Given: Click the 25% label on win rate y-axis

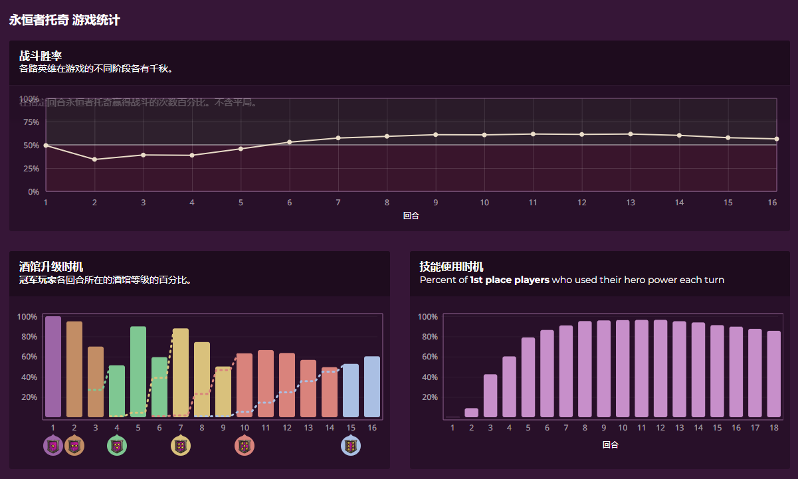Looking at the screenshot, I should coord(31,169).
